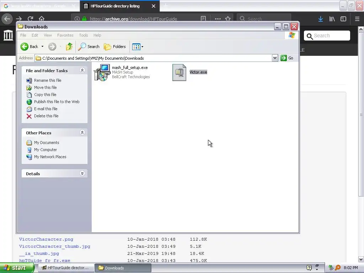Click the Firefox downloads arrow icon

pos(321,19)
